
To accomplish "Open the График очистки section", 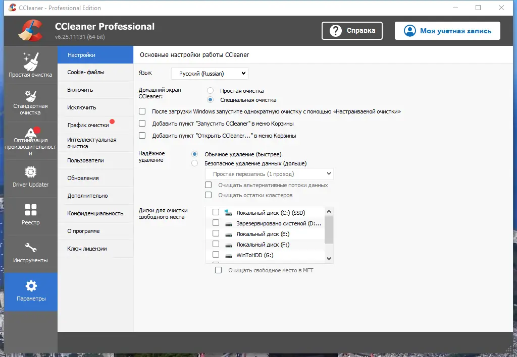I will (95, 125).
